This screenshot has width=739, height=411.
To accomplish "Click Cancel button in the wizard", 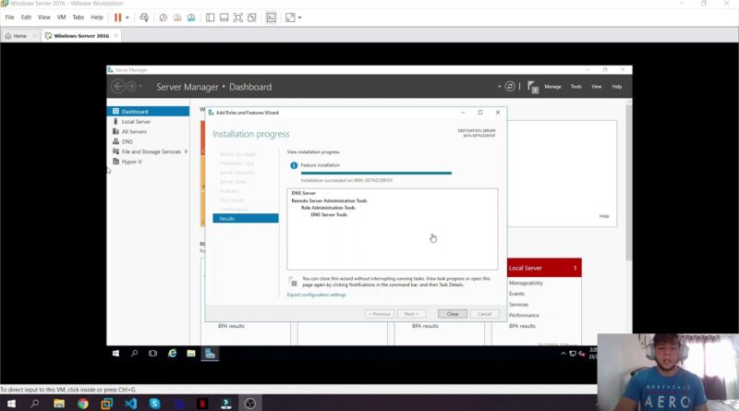I will click(x=484, y=314).
